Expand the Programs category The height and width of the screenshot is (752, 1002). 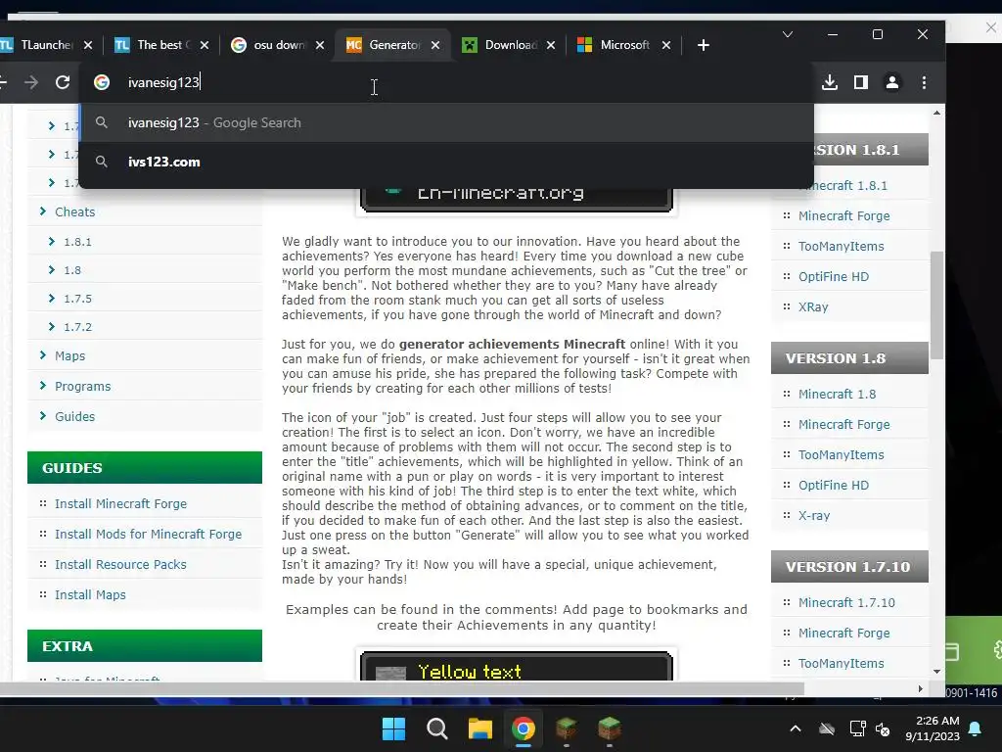pos(82,386)
